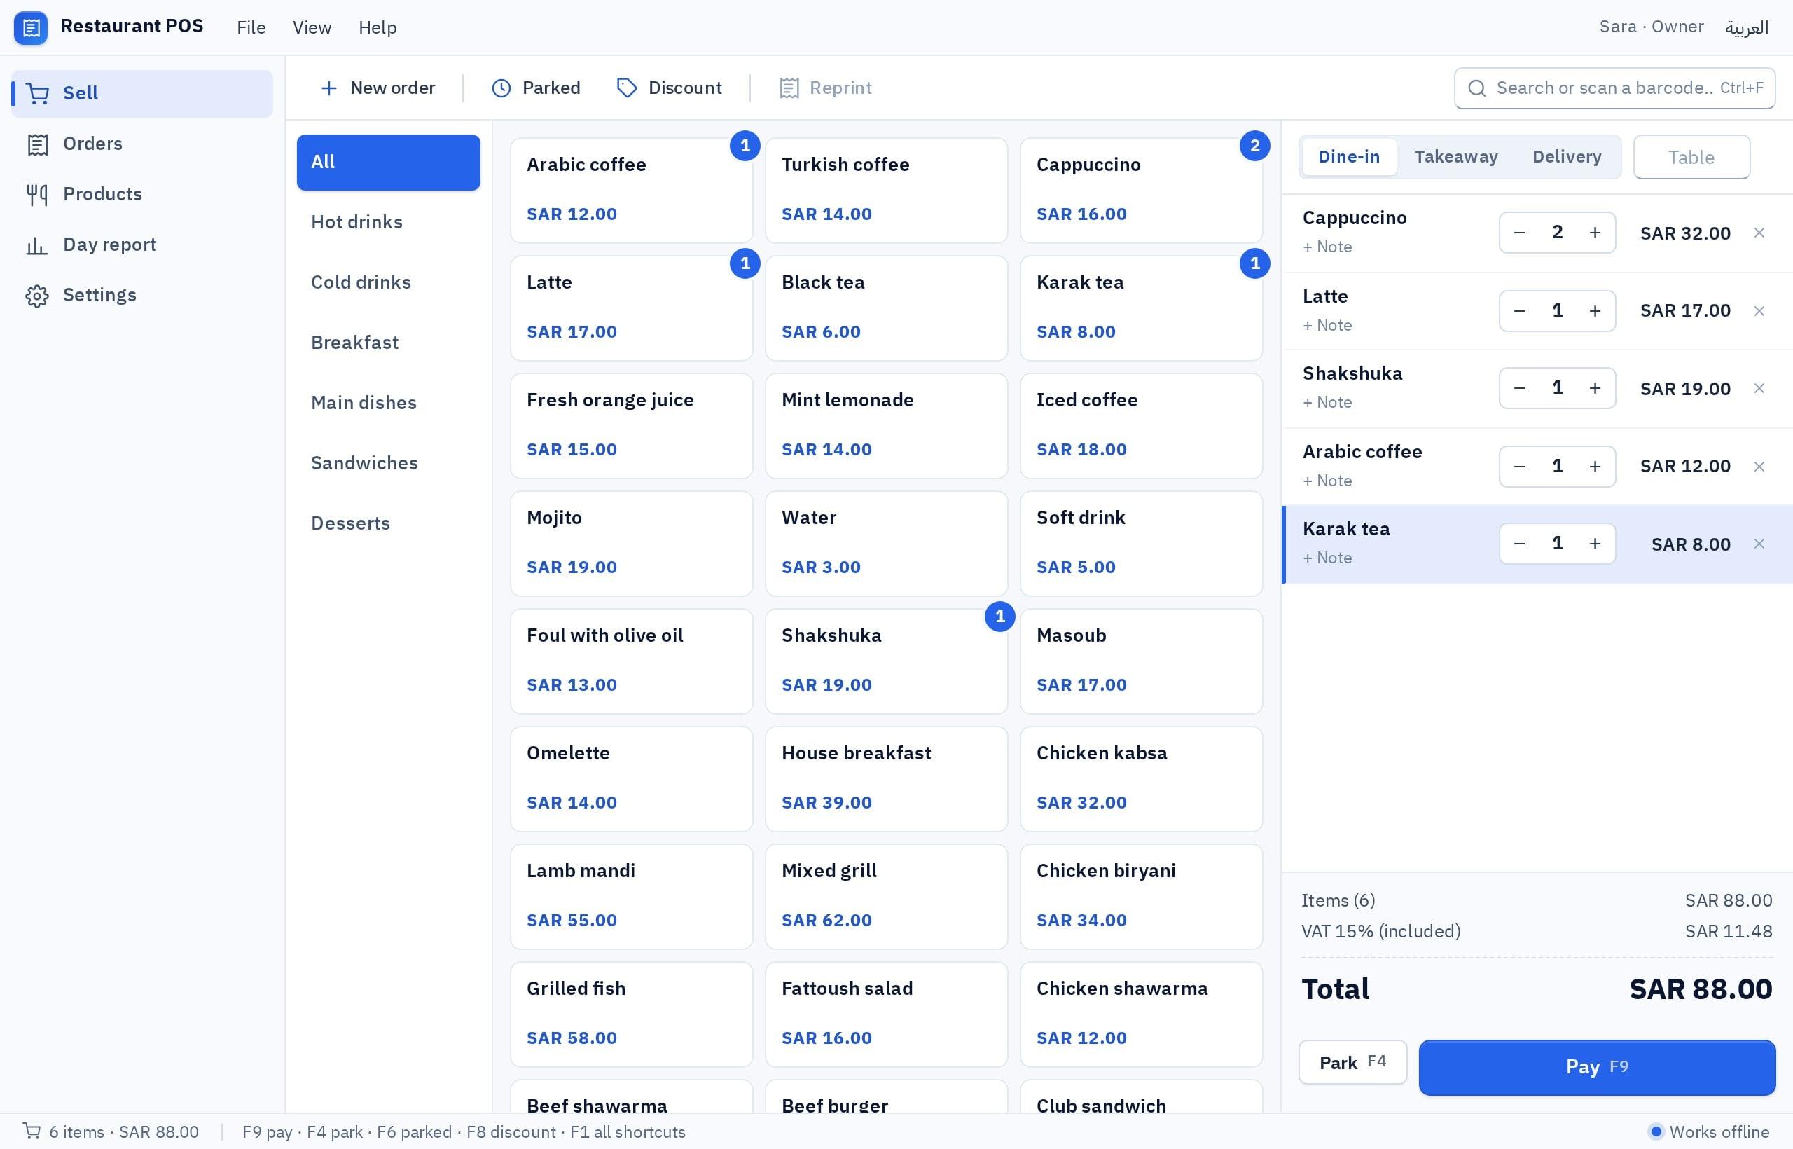Open Products via fork-and-knife icon
This screenshot has height=1149, width=1793.
(37, 195)
